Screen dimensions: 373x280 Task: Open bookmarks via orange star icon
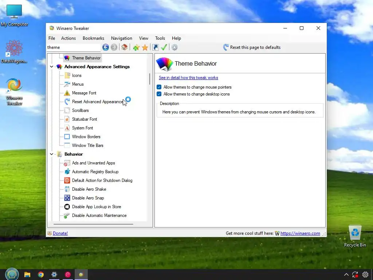pos(145,48)
